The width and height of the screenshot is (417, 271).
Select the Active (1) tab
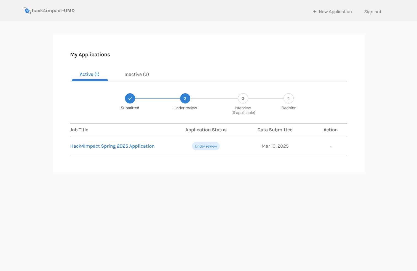pyautogui.click(x=89, y=74)
